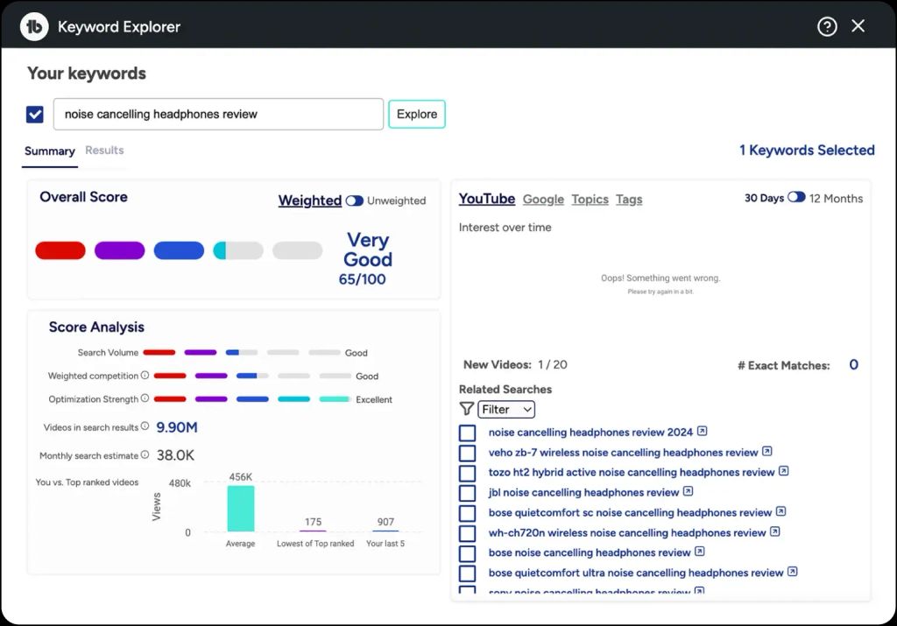Click info icon next to Monthly search estimate

145,455
